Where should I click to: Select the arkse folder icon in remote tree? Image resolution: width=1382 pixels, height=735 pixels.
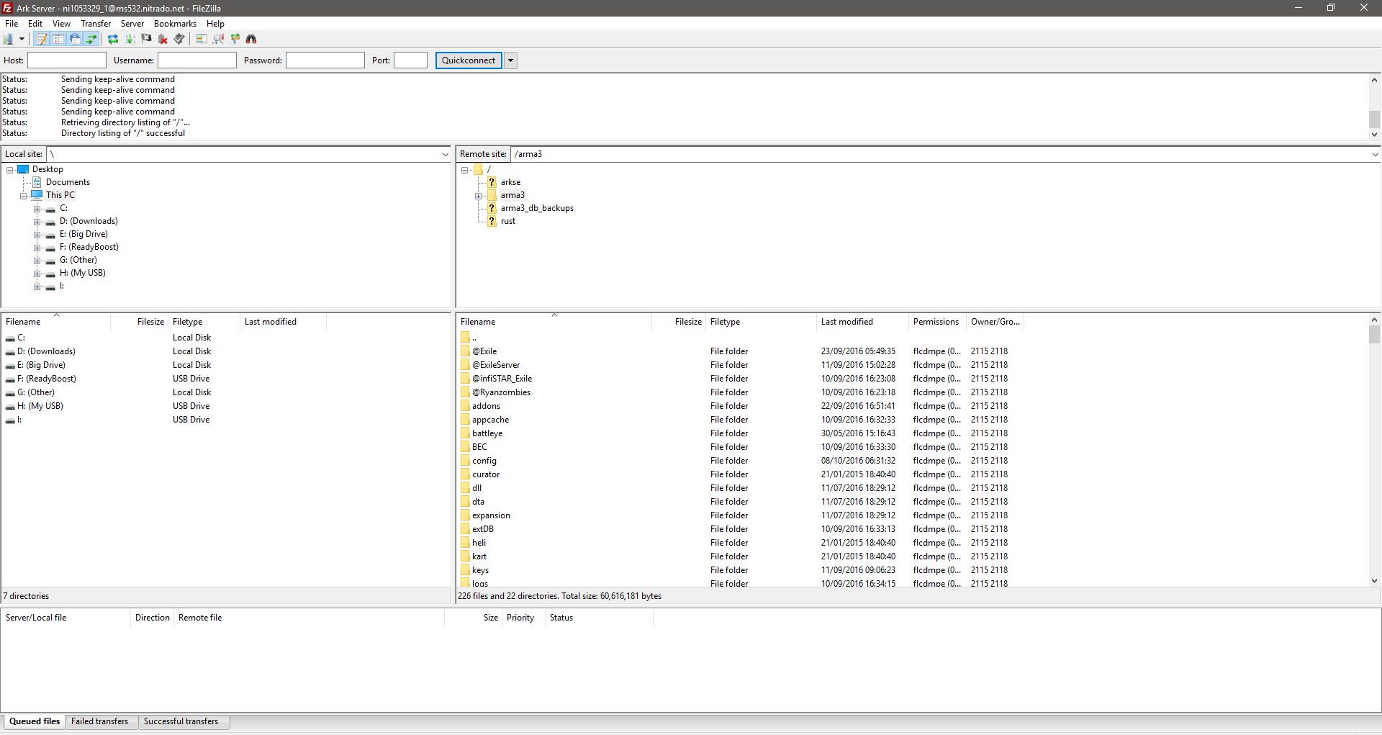pos(492,182)
